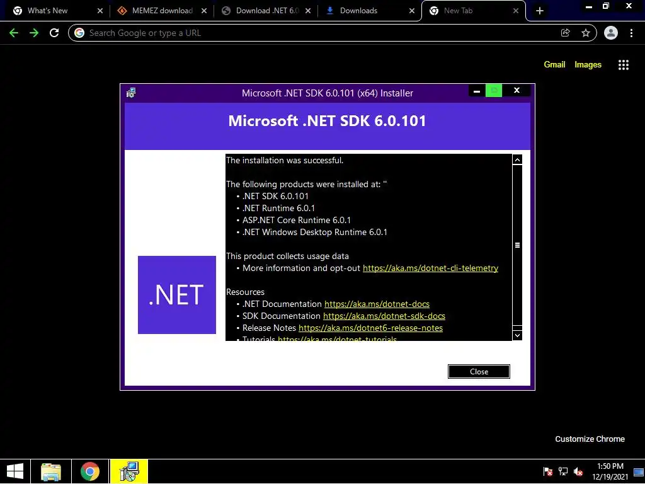
Task: Switch to the MEMEZ download tab
Action: click(x=163, y=11)
